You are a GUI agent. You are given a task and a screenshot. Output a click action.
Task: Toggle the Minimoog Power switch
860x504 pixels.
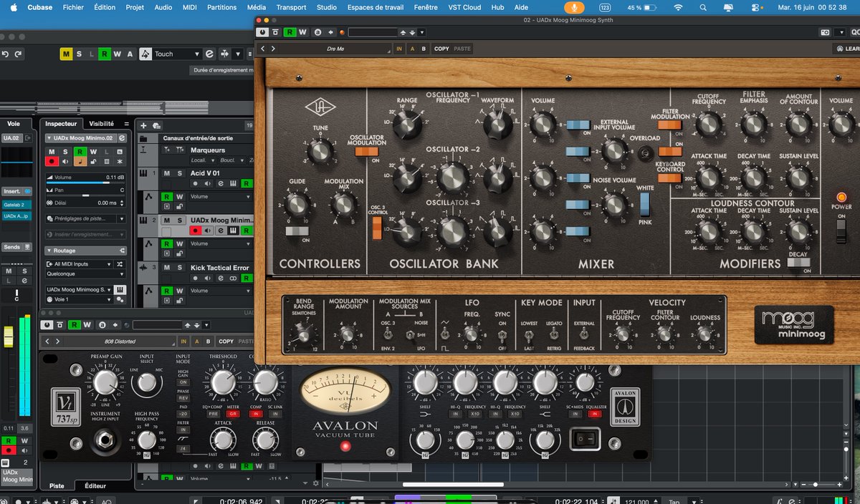point(841,231)
